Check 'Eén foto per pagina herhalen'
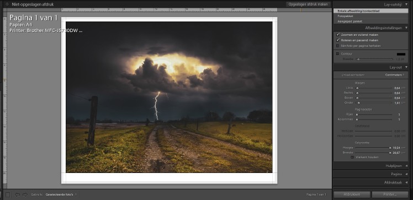413x200 pixels. click(338, 46)
